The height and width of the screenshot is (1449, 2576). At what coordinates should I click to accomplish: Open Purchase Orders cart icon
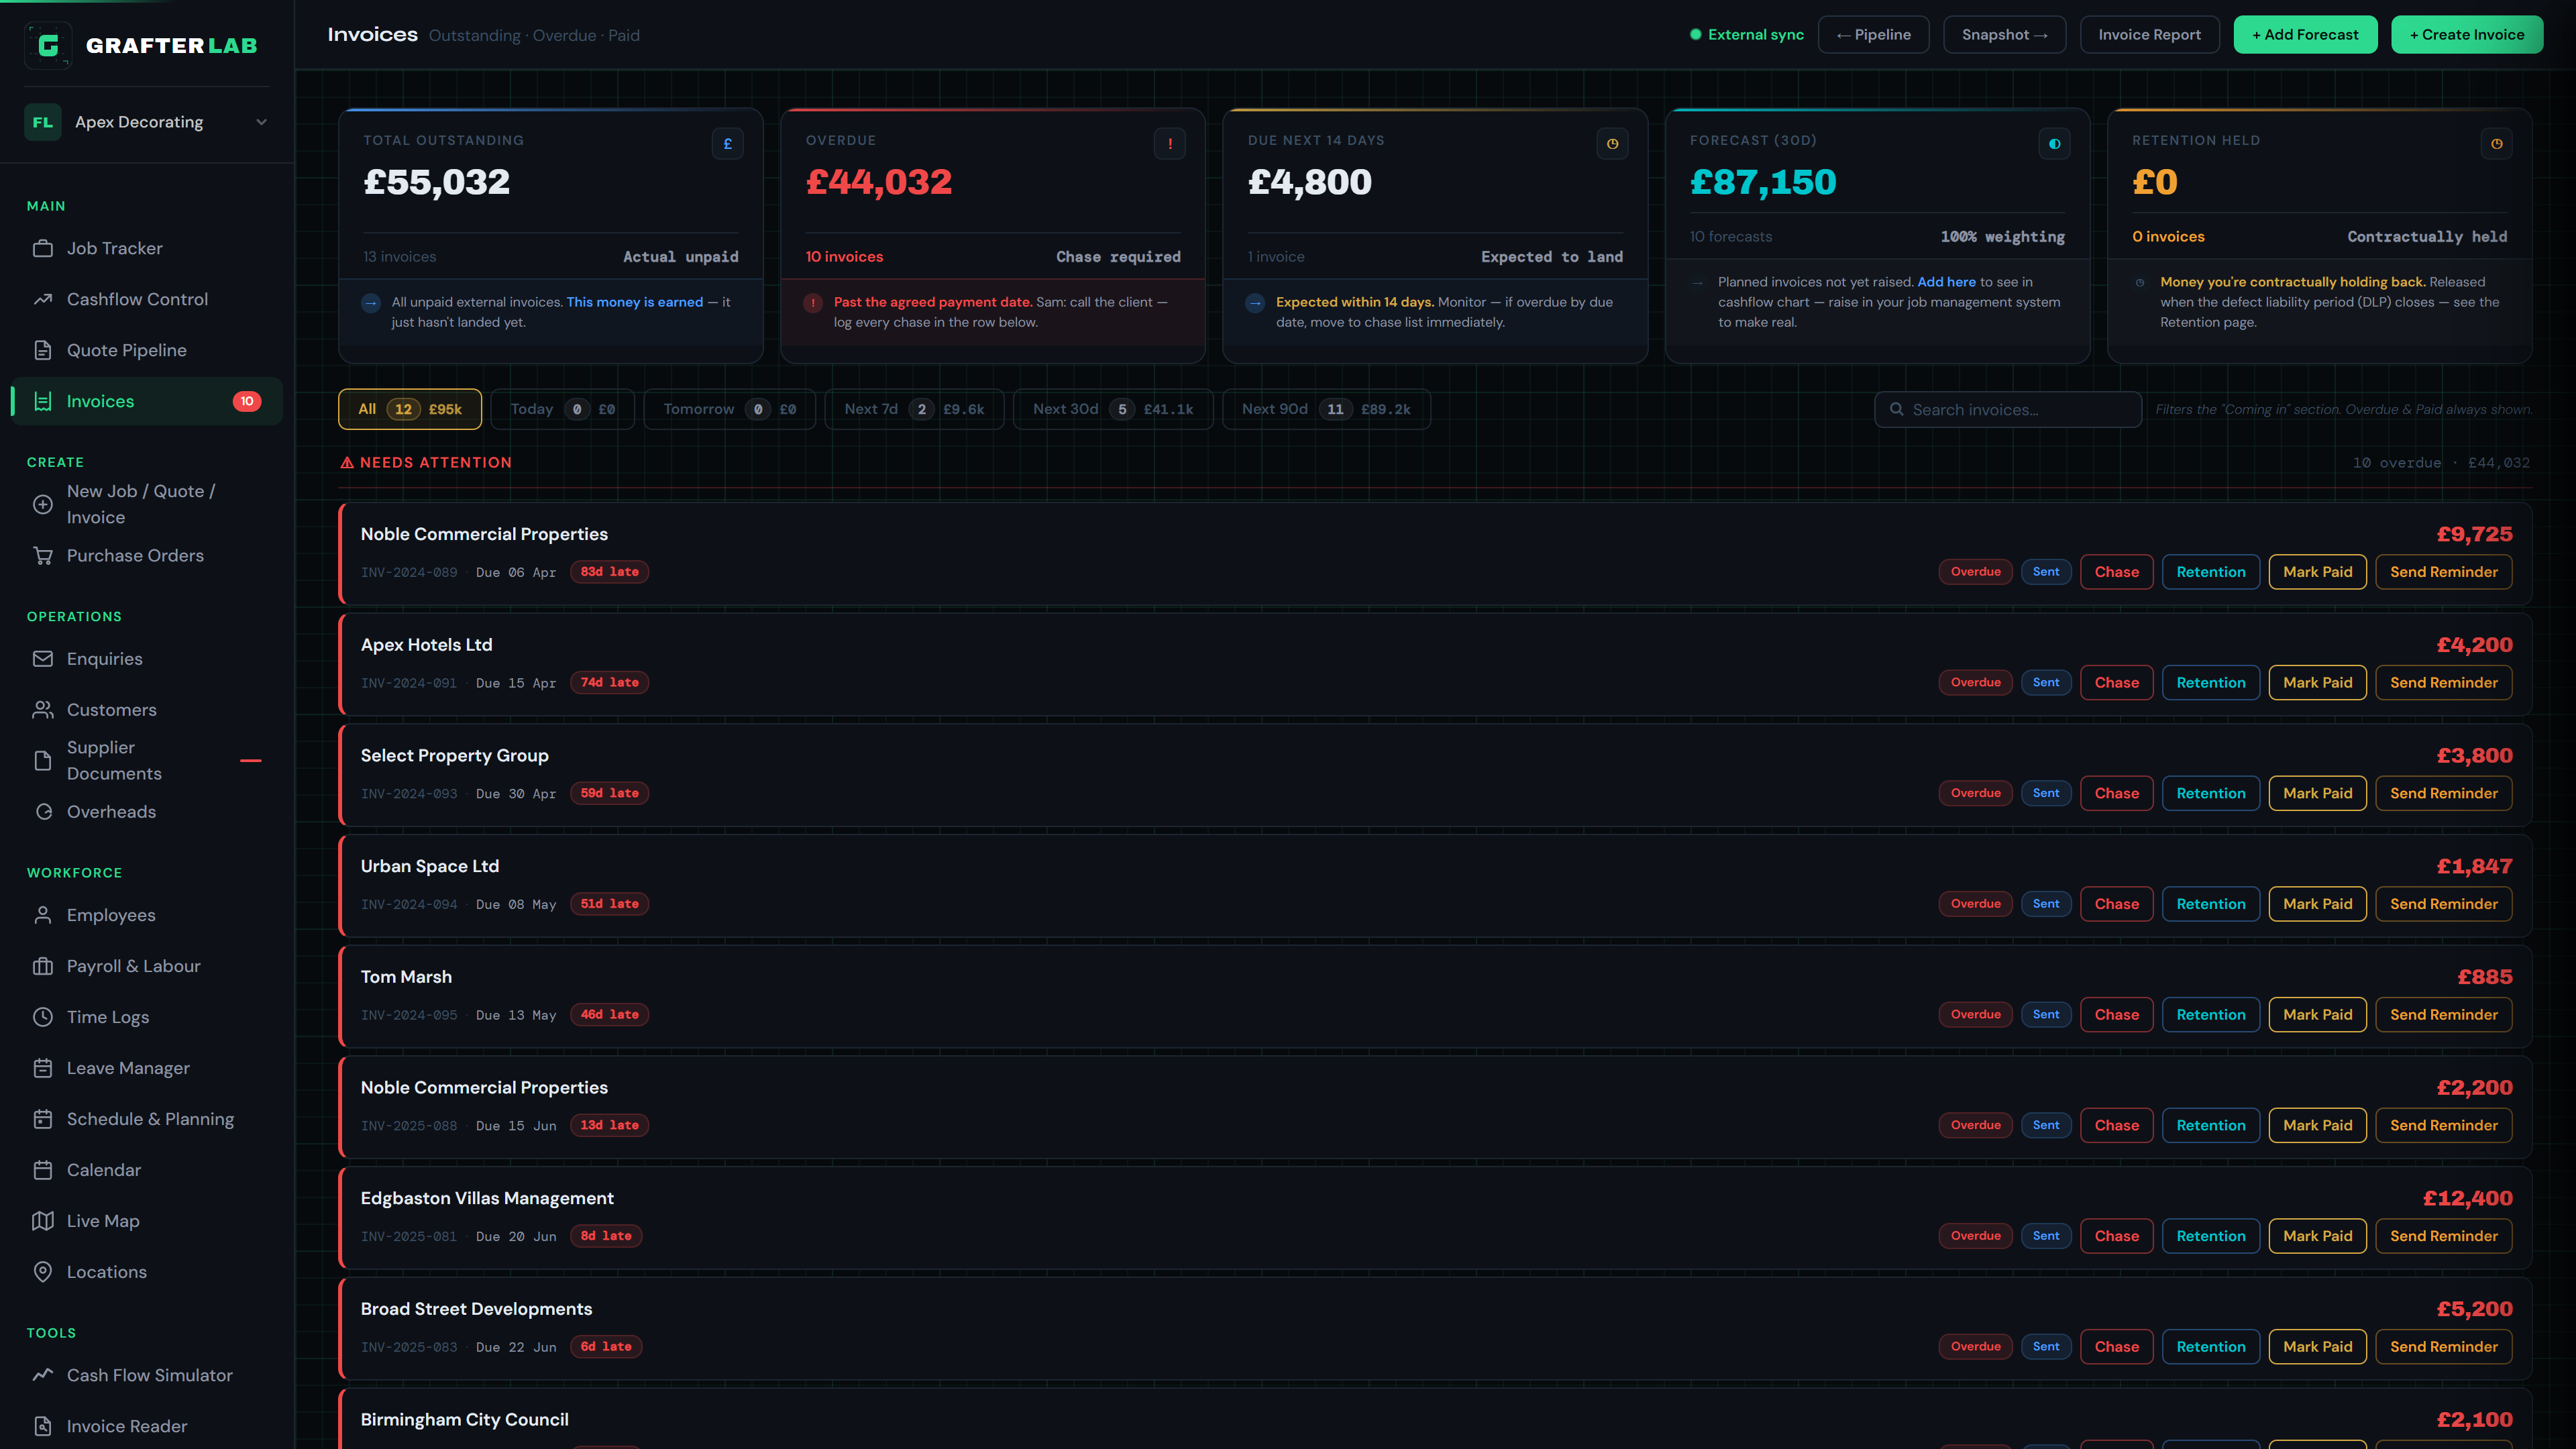coord(43,555)
